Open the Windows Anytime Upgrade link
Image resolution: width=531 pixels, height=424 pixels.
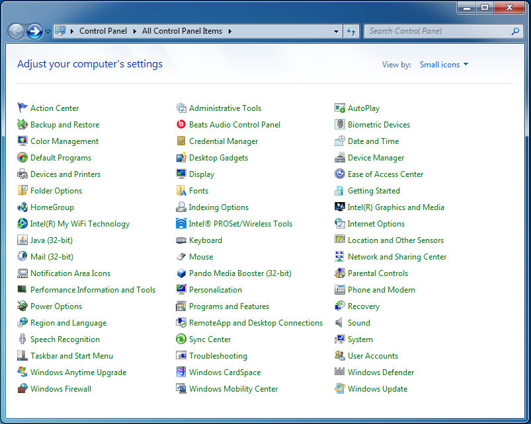point(78,372)
